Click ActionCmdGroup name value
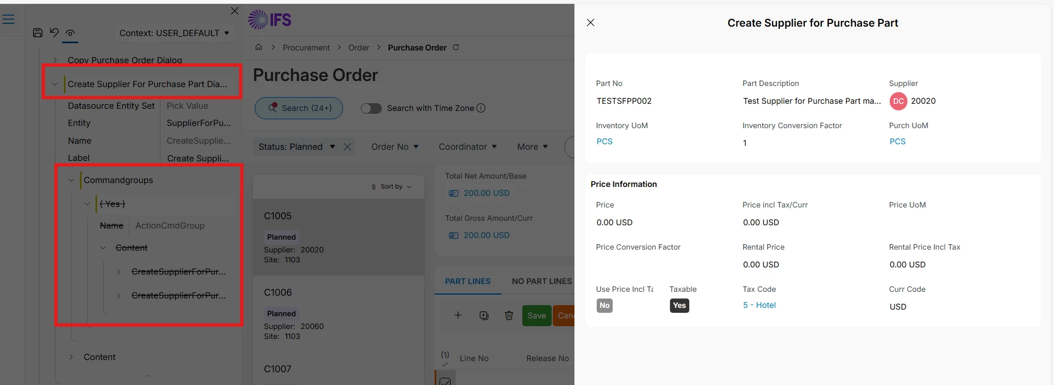 tap(170, 226)
